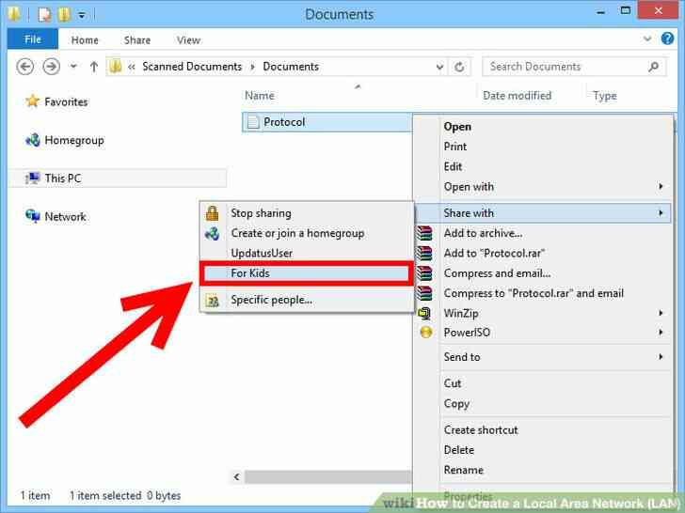Open quick access toolbar customize dropdown

point(82,15)
